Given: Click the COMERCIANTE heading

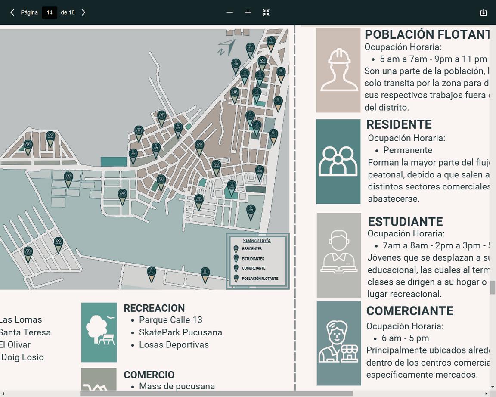Looking at the screenshot, I should click(x=409, y=310).
